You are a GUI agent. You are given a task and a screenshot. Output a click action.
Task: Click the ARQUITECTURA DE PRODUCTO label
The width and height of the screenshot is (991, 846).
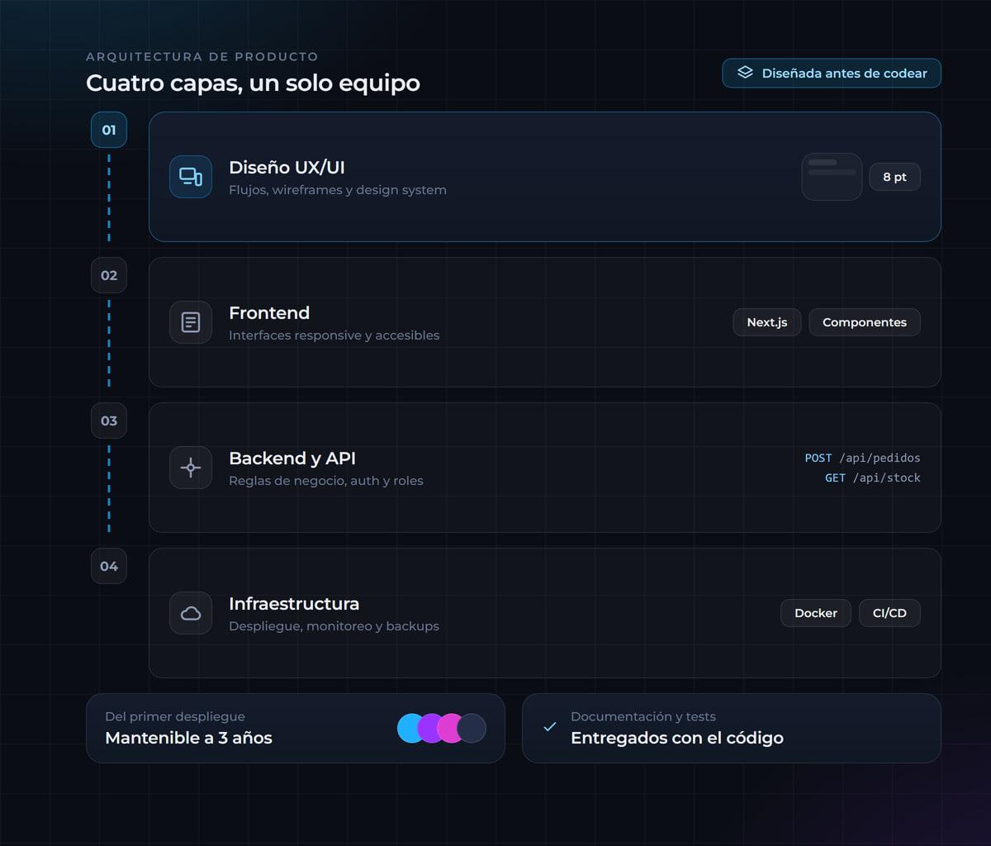point(202,57)
